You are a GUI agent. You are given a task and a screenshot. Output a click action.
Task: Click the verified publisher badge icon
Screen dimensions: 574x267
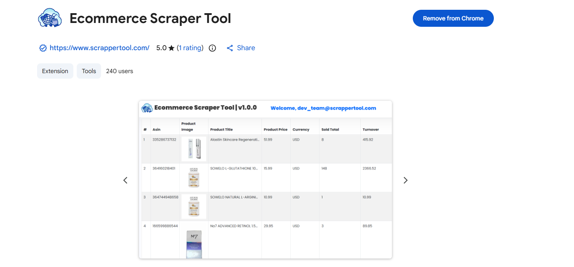pyautogui.click(x=43, y=48)
